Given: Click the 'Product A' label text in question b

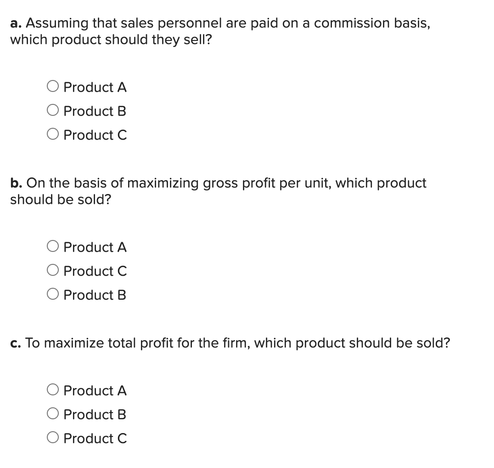Looking at the screenshot, I should (95, 247).
